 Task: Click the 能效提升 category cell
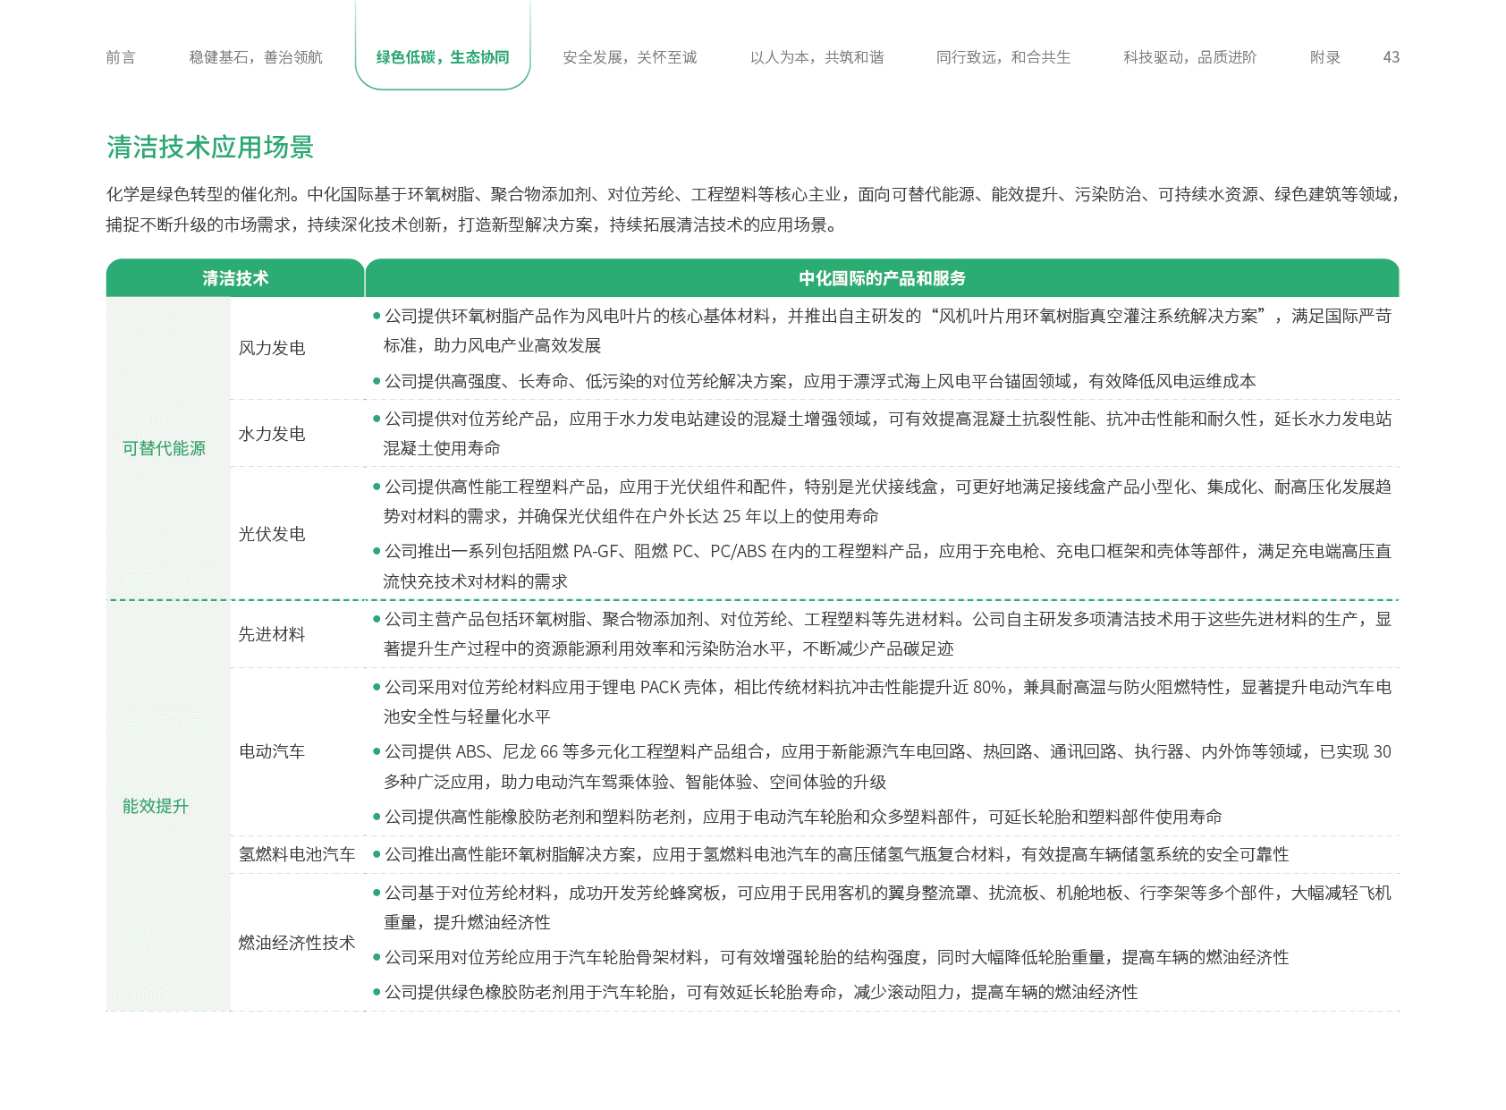point(156,806)
